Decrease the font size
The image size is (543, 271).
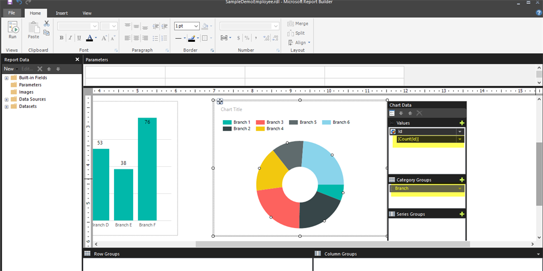click(x=112, y=38)
